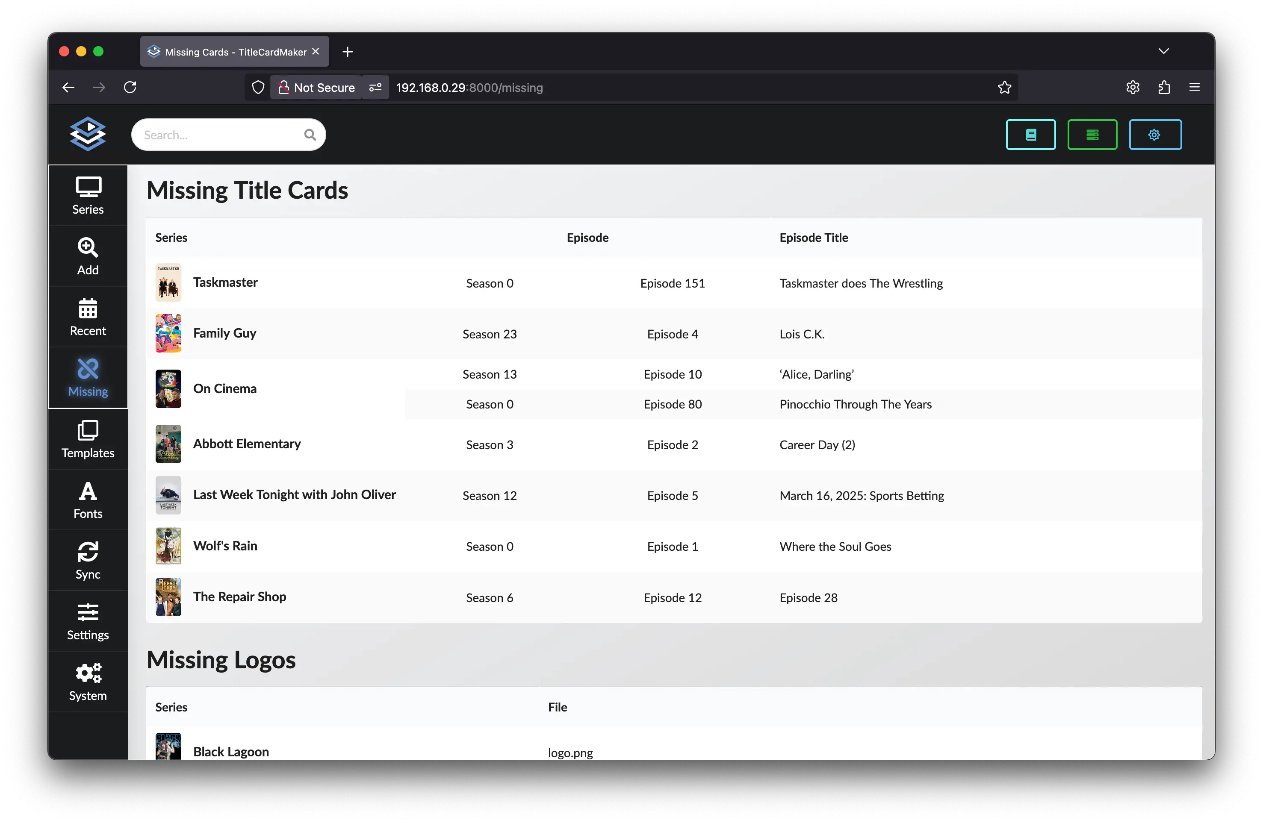Open the browser hamburger application menu
Viewport: 1263px width, 823px height.
pos(1194,88)
